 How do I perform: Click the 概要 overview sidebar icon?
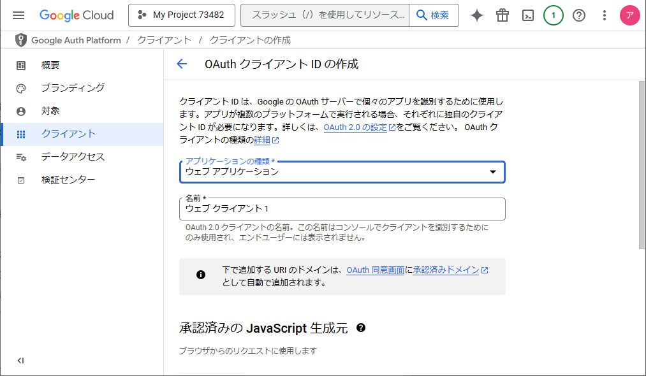[x=21, y=66]
